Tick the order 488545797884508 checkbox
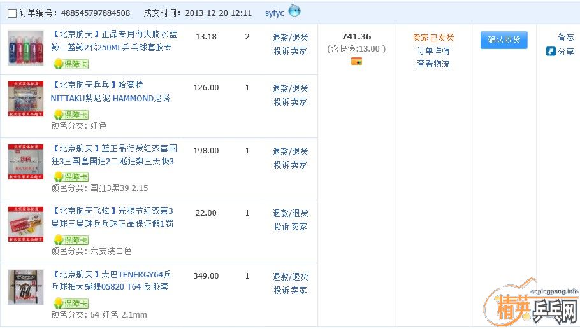The image size is (580, 329). tap(12, 13)
